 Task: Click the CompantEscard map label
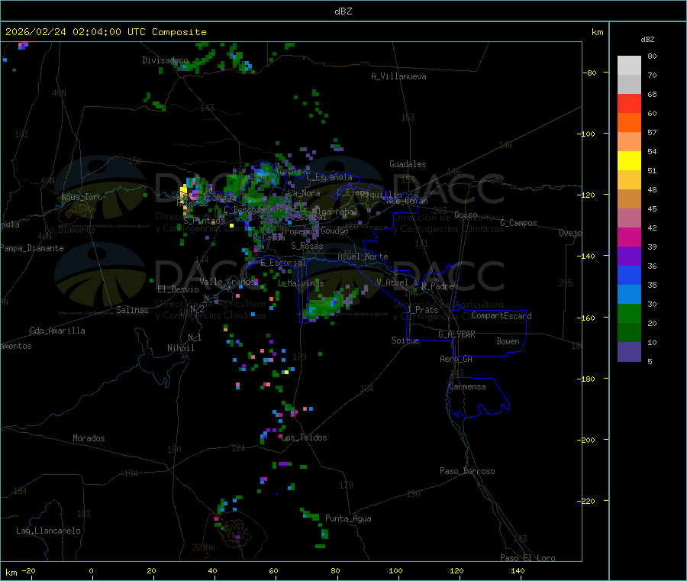[502, 315]
